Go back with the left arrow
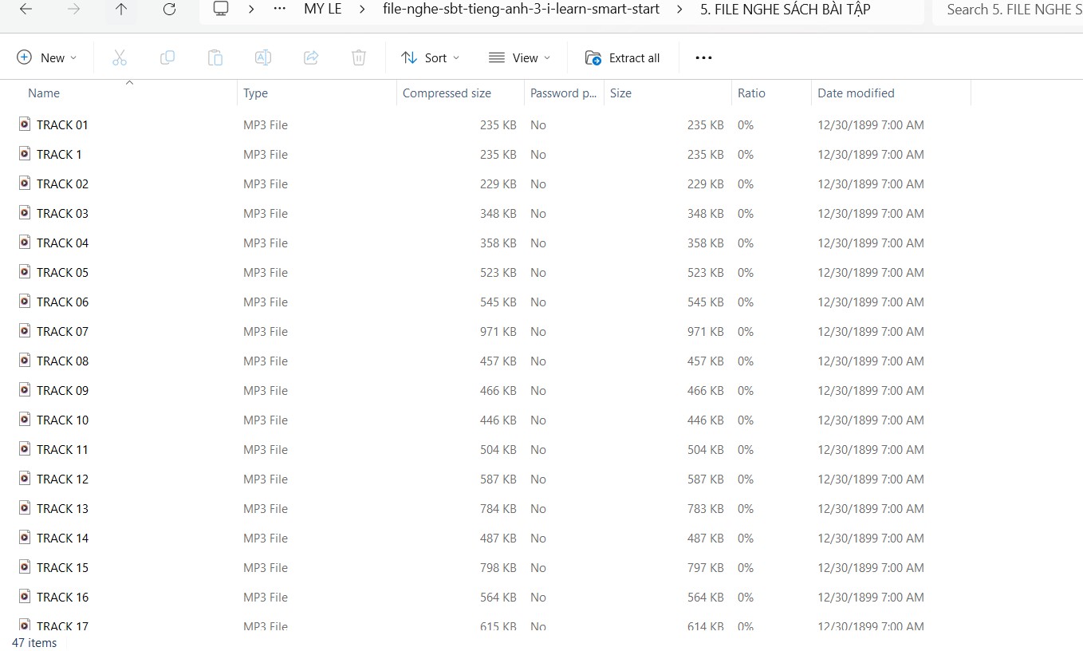 [26, 10]
